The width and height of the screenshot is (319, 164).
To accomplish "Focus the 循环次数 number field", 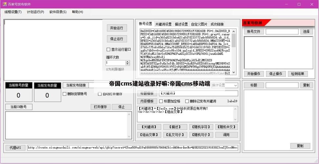I will click(116, 63).
